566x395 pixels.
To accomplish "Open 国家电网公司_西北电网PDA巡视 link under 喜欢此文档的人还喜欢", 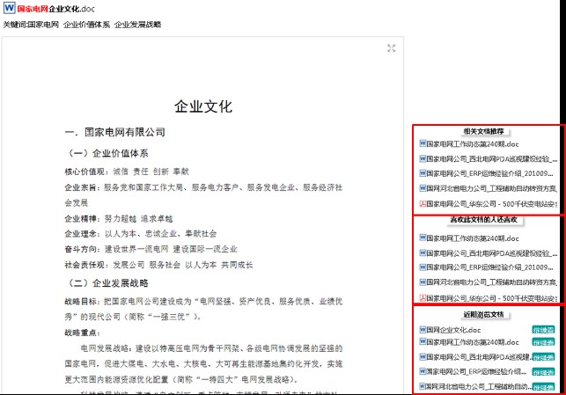I will pos(492,253).
